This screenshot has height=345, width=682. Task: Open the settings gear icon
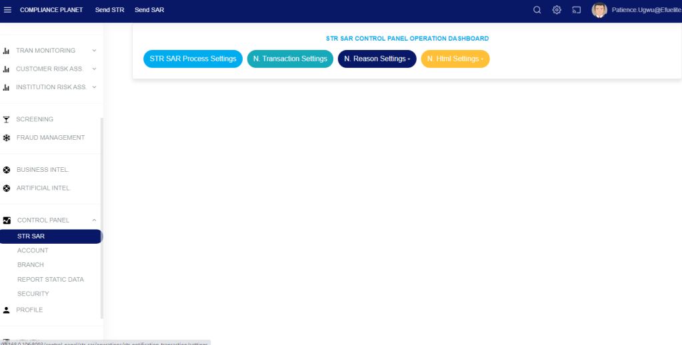pyautogui.click(x=557, y=10)
